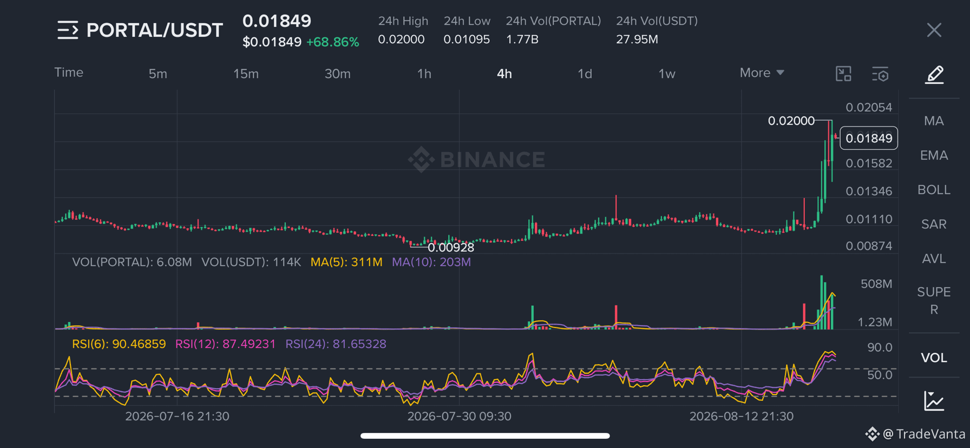
Task: Select the 15m timeframe
Action: click(x=246, y=74)
